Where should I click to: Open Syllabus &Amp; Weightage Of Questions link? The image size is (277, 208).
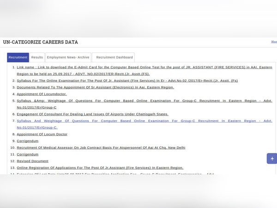click(145, 104)
